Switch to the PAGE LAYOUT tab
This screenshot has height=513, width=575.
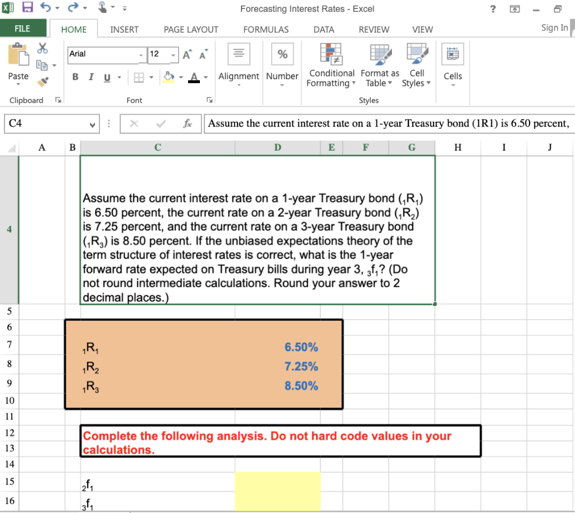pyautogui.click(x=191, y=29)
